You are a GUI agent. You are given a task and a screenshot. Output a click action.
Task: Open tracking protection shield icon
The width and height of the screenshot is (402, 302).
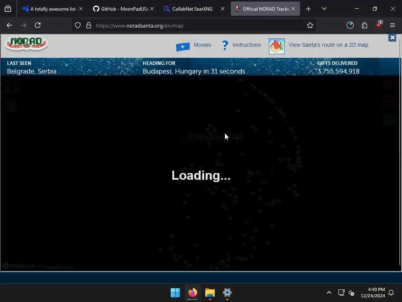(78, 26)
